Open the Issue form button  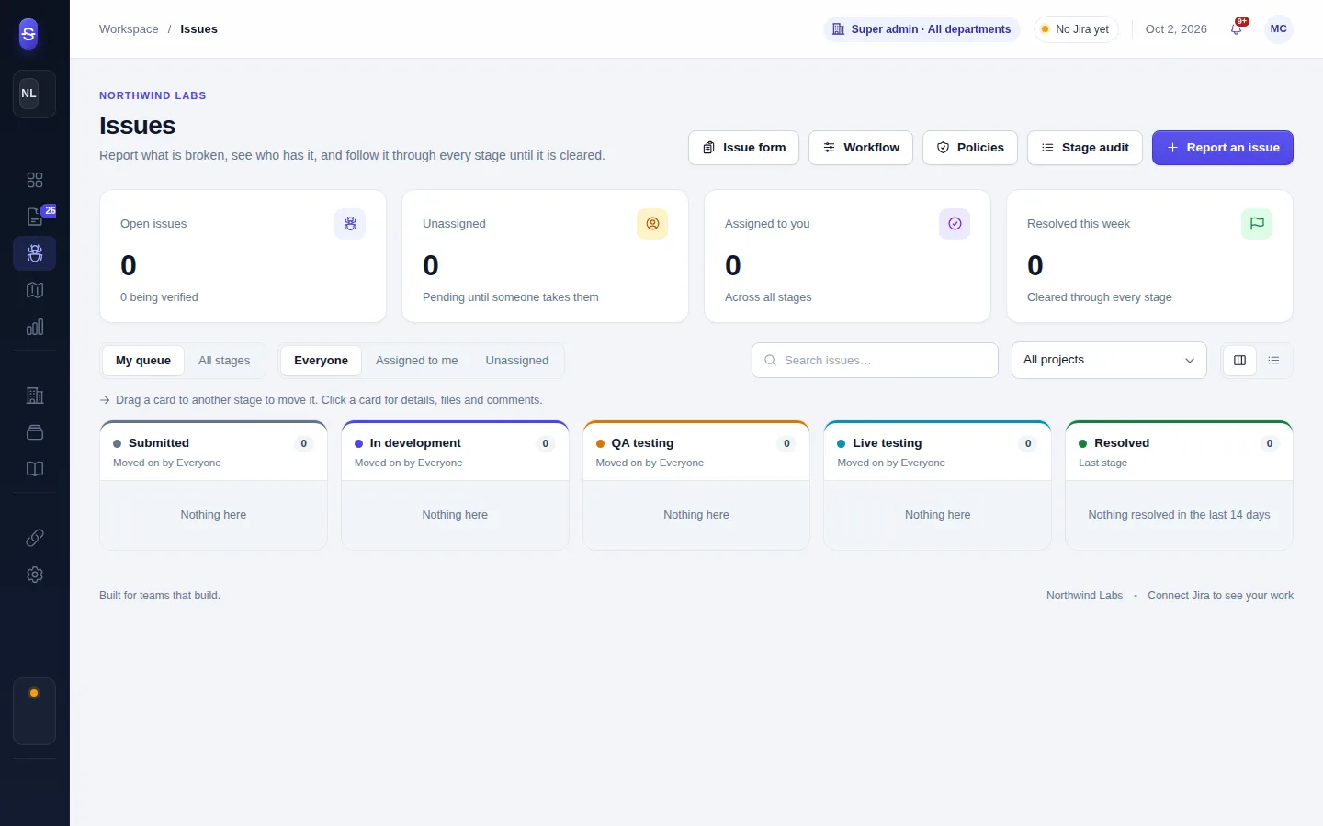tap(743, 148)
